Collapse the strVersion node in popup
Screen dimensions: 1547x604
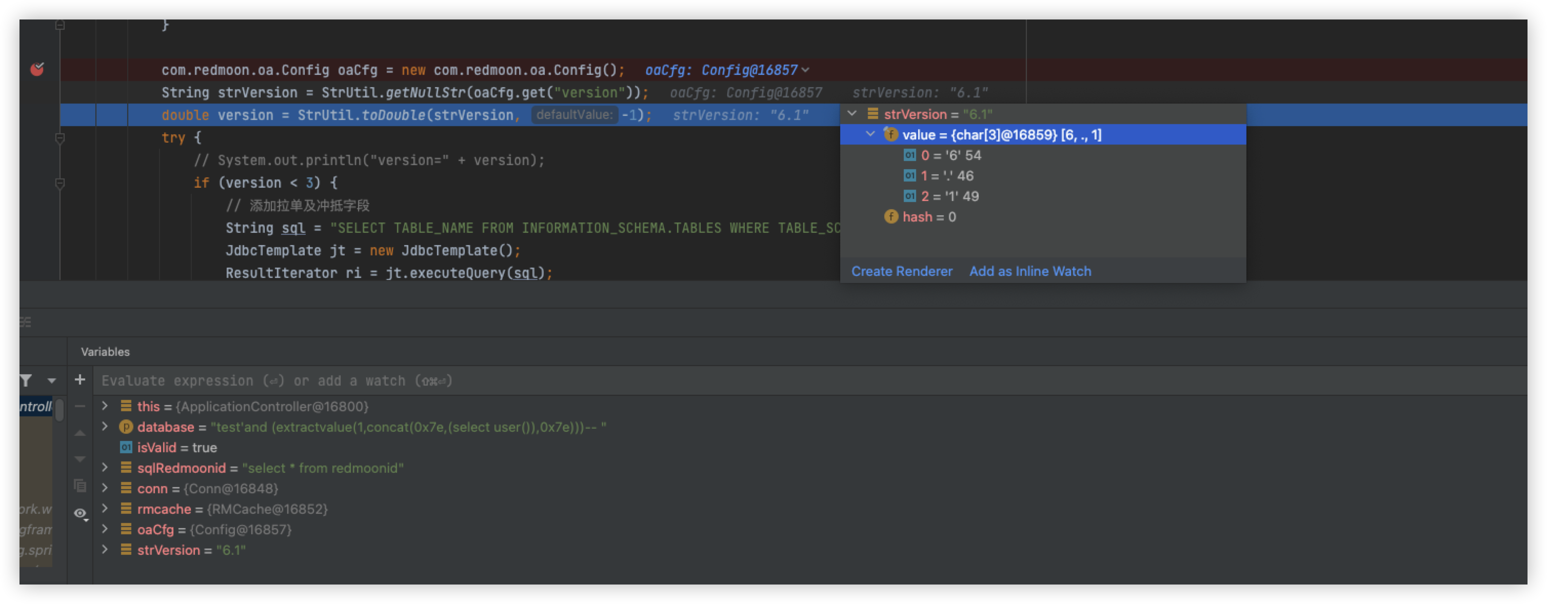click(x=851, y=113)
